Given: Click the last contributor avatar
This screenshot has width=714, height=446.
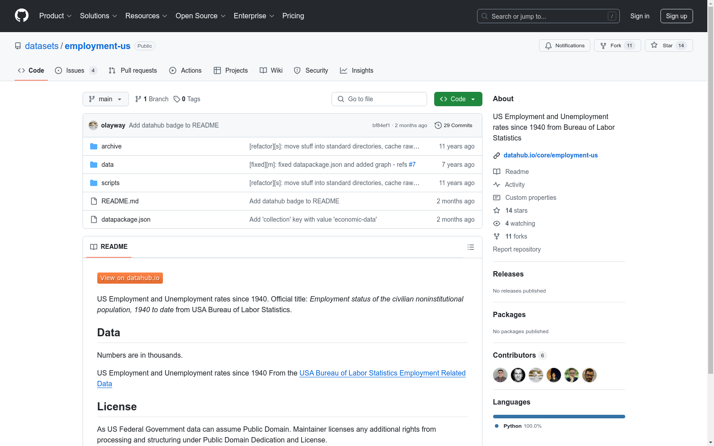Looking at the screenshot, I should [x=589, y=375].
